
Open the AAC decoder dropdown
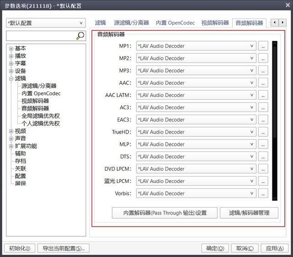[196, 83]
